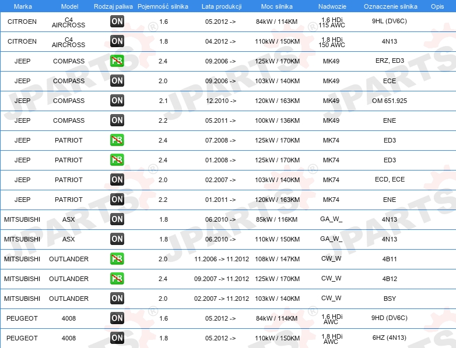
Task: Click the PB icon in the Jeep Patriot 01.2008 row
Action: click(x=117, y=159)
